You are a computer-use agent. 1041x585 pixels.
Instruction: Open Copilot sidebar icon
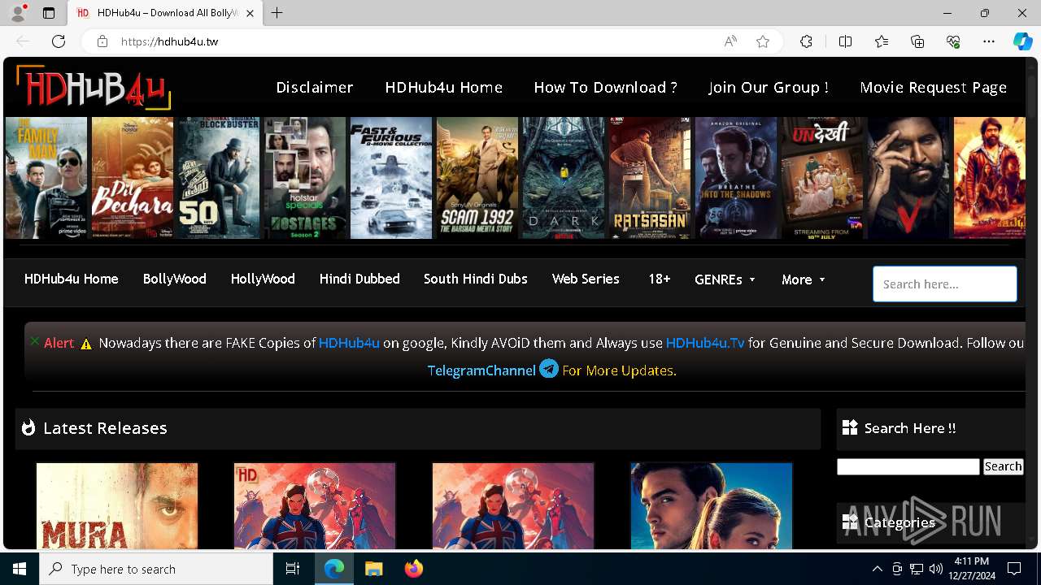[x=1022, y=41]
